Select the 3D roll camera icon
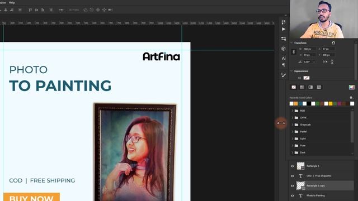Viewport: 358px width, 201px height. click(92, 10)
